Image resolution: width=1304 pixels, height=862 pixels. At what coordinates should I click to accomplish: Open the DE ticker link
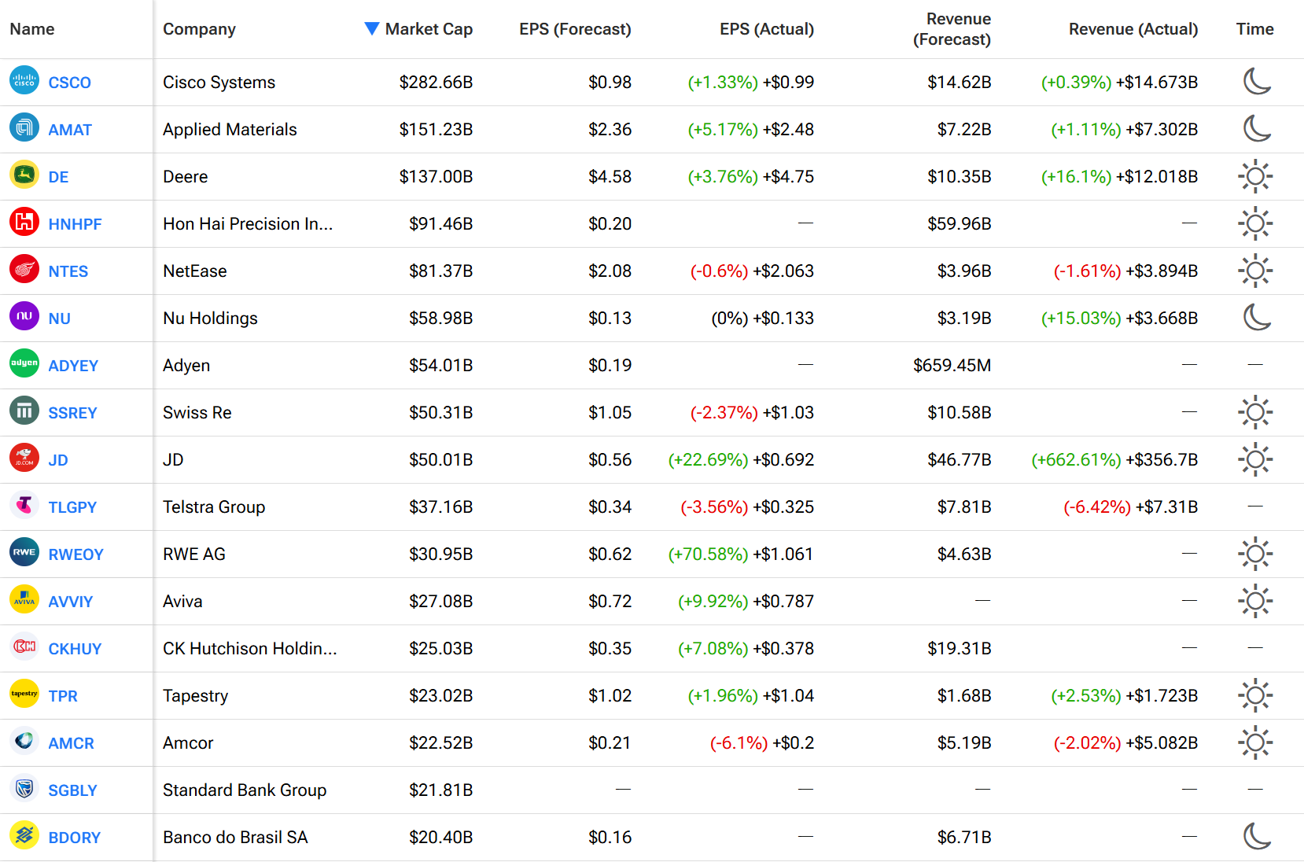58,177
